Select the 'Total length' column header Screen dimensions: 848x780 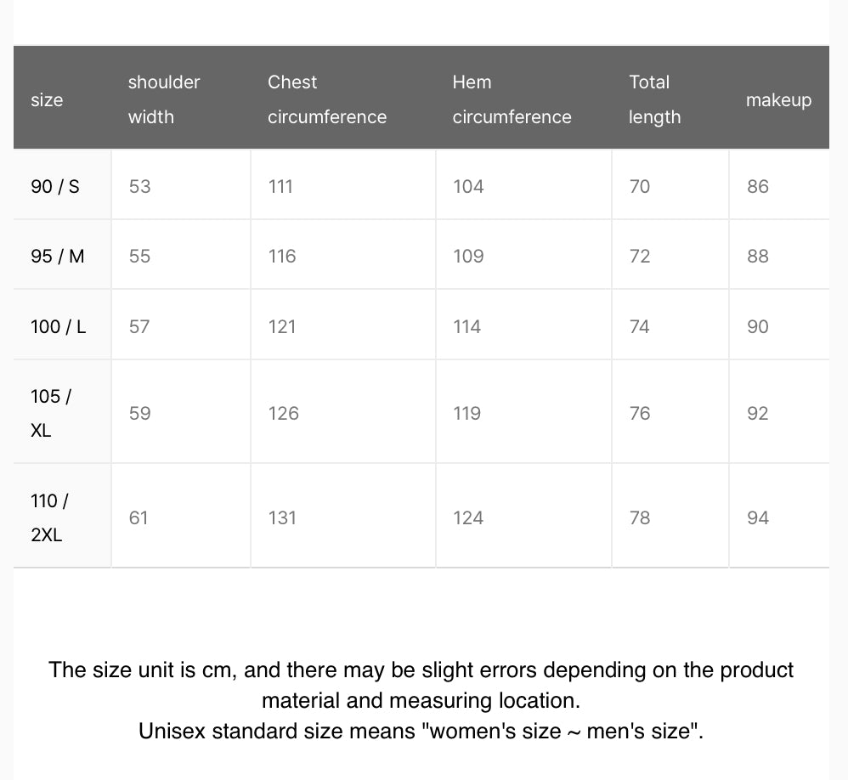click(654, 99)
